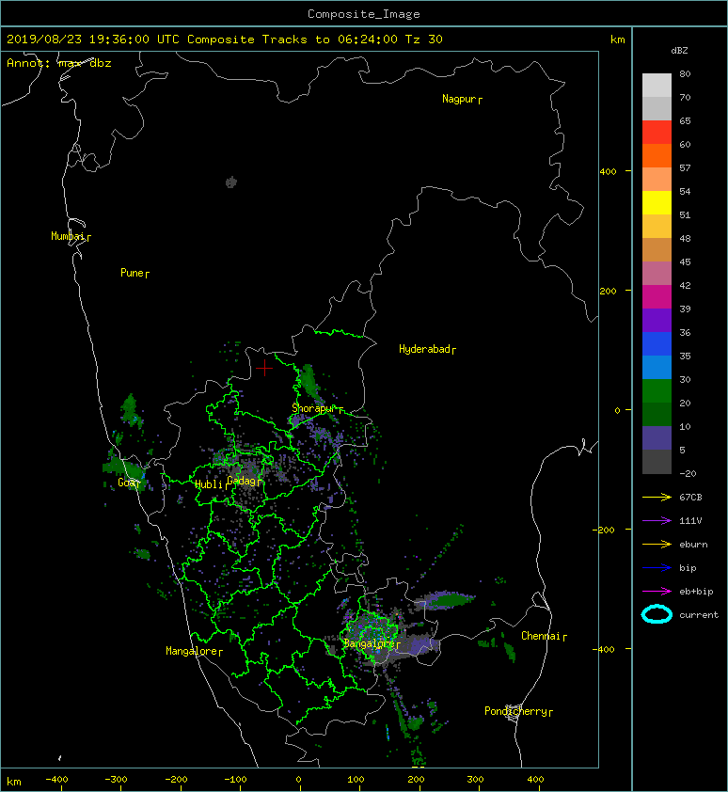Screen dimensions: 728x792
Task: Click the dark grey 5 dBZ legend swatch
Action: (x=657, y=462)
